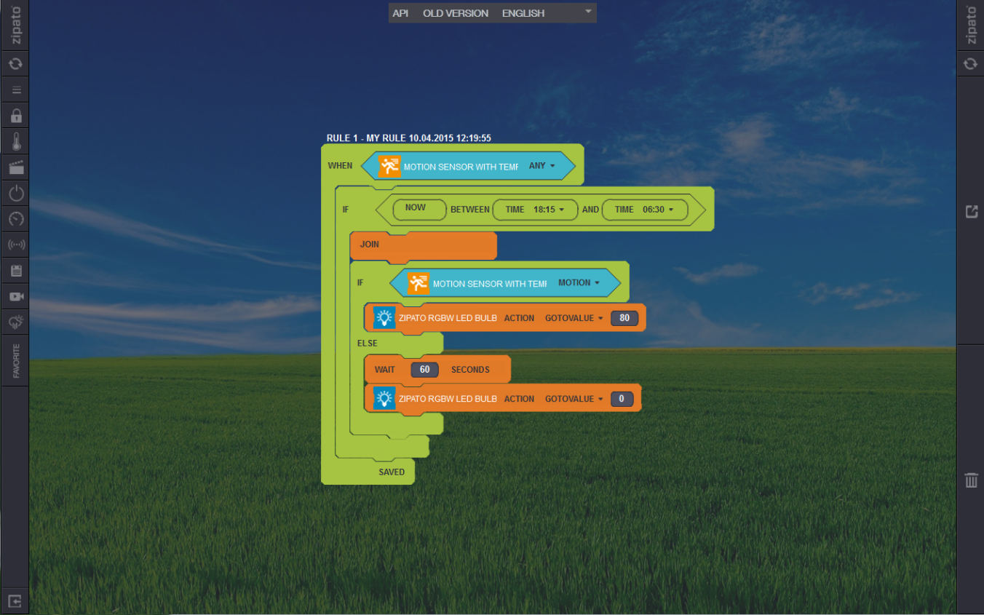This screenshot has width=984, height=615.
Task: Click the value field showing 0
Action: (x=622, y=399)
